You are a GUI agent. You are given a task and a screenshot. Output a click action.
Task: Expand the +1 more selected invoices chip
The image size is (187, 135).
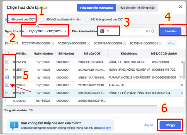(171, 43)
